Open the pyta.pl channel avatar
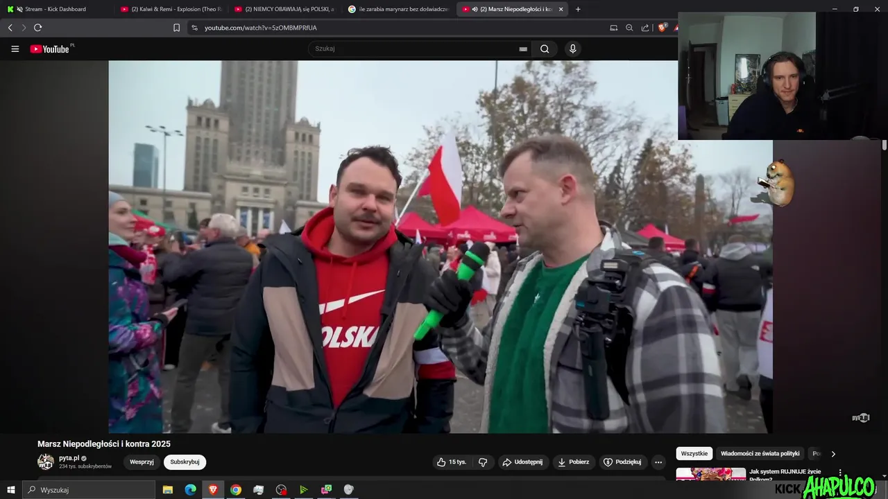This screenshot has height=499, width=888. point(46,462)
